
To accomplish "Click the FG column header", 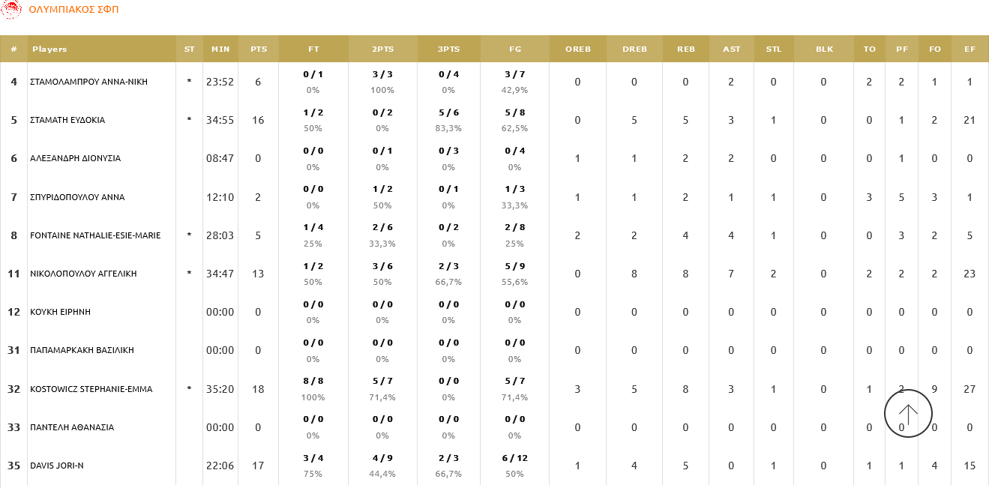I will point(514,49).
